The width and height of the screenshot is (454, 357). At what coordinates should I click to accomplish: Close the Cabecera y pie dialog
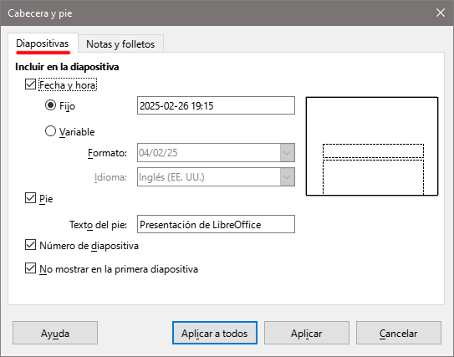(441, 13)
